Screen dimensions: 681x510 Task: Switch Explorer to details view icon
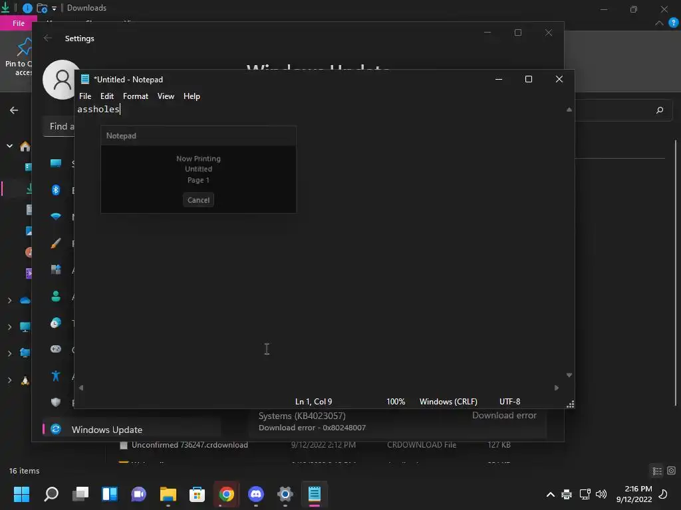(657, 471)
